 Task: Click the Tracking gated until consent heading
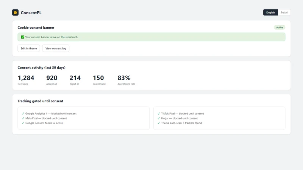[x=41, y=101]
